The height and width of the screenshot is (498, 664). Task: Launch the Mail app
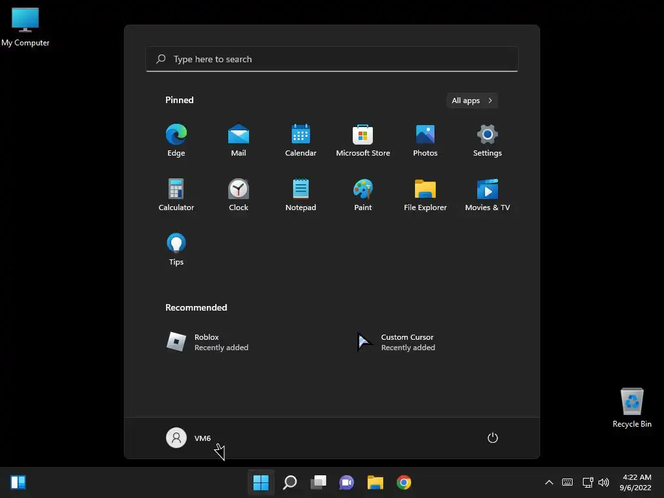coord(239,140)
